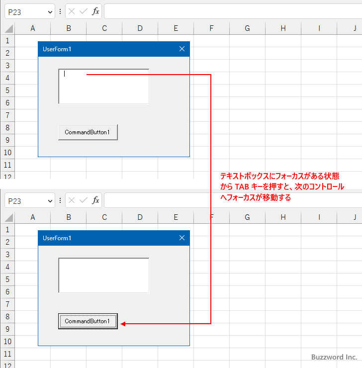Close the UserForm1 containing the text cursor
The image size is (362, 368).
182,49
